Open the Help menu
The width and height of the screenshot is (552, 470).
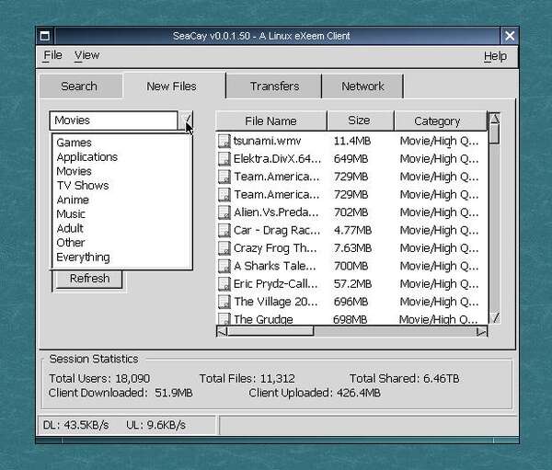495,56
